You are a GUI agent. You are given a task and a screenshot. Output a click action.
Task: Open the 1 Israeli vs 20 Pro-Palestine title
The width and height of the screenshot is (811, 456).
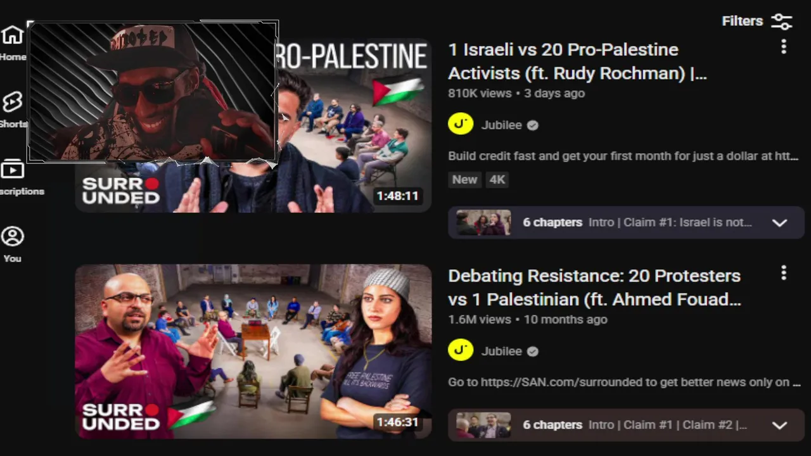tap(577, 61)
